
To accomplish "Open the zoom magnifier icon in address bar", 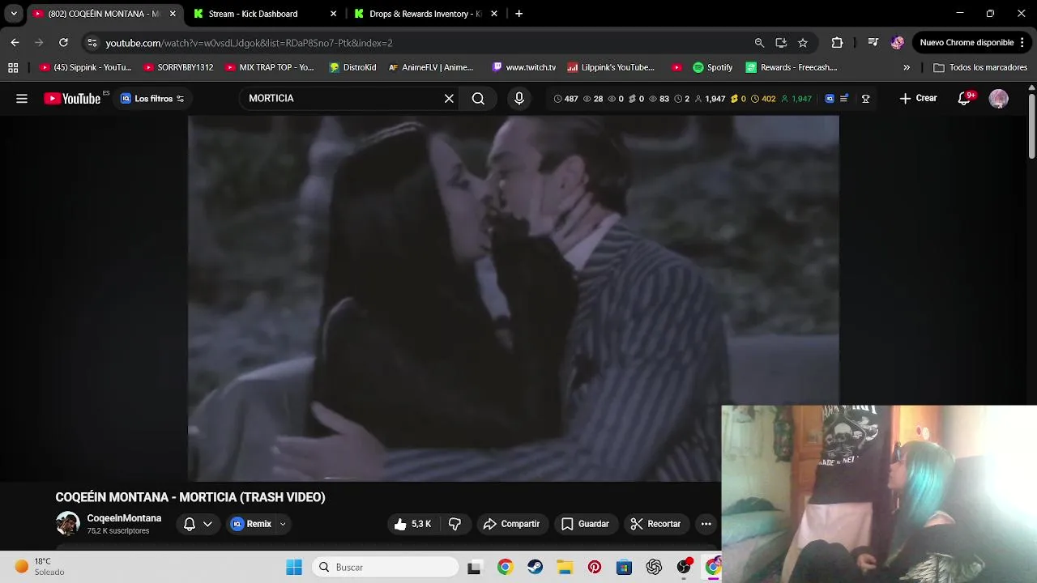I will coord(759,43).
